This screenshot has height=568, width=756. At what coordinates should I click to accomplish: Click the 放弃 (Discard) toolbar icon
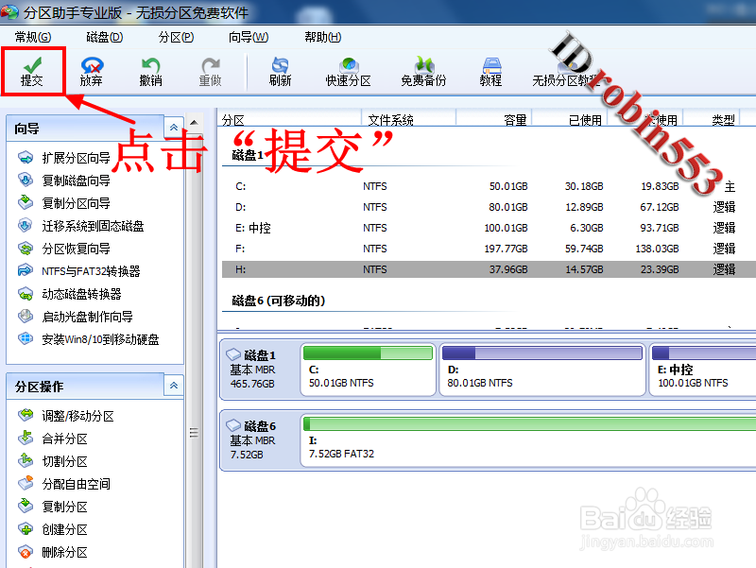[91, 72]
